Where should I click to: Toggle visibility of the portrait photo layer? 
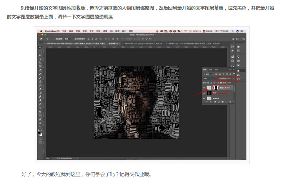(204, 93)
